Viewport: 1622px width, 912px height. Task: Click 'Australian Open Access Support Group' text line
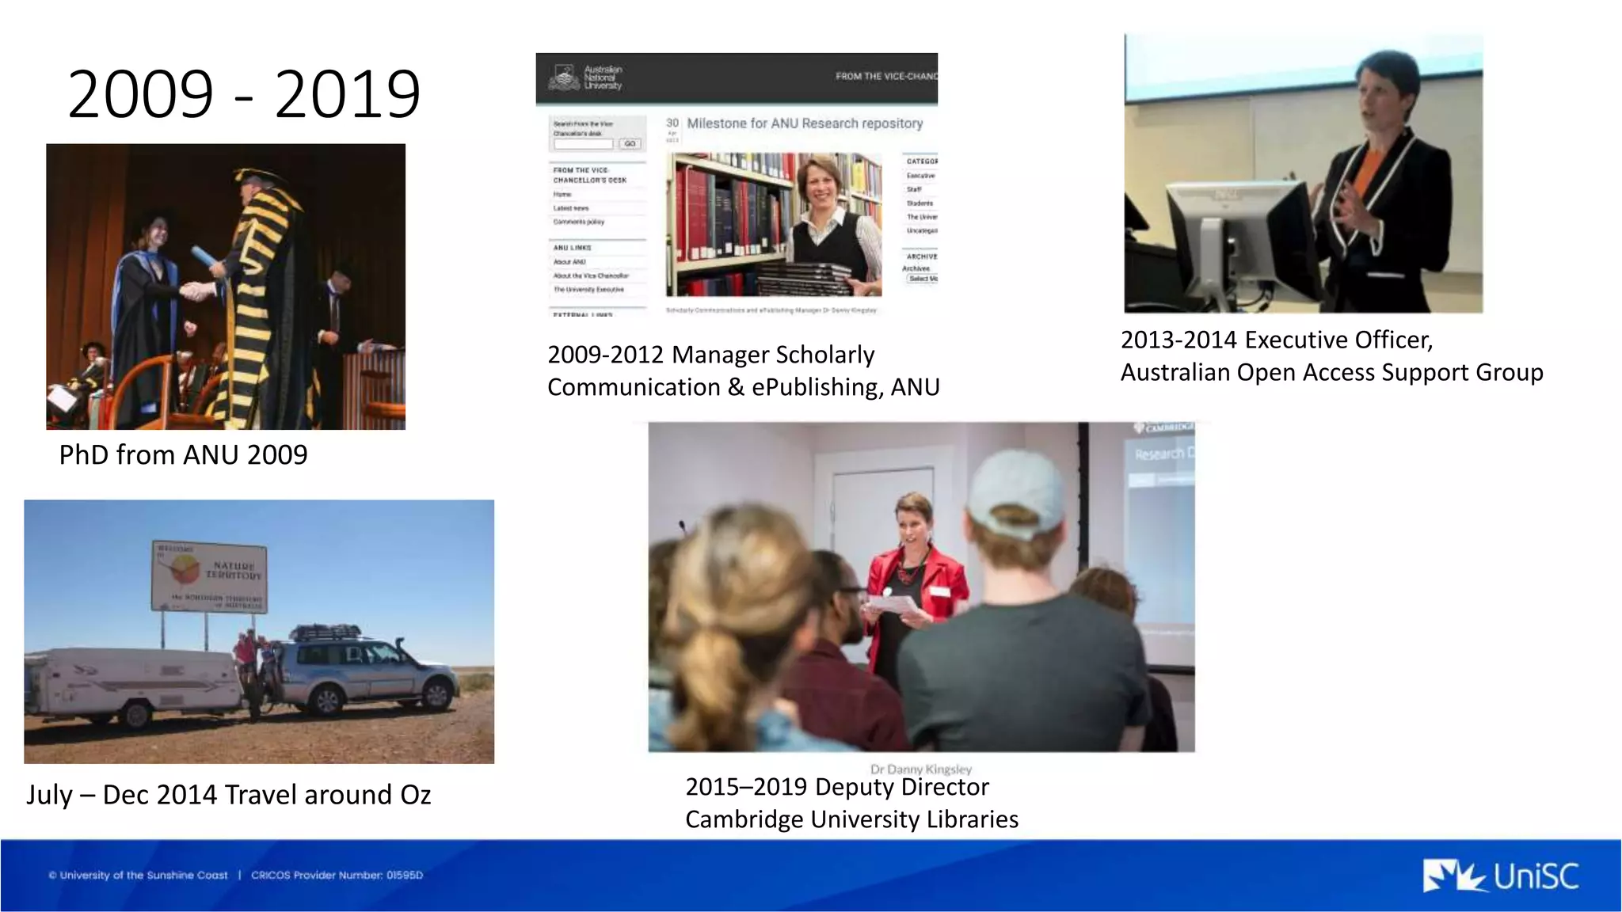pyautogui.click(x=1331, y=372)
